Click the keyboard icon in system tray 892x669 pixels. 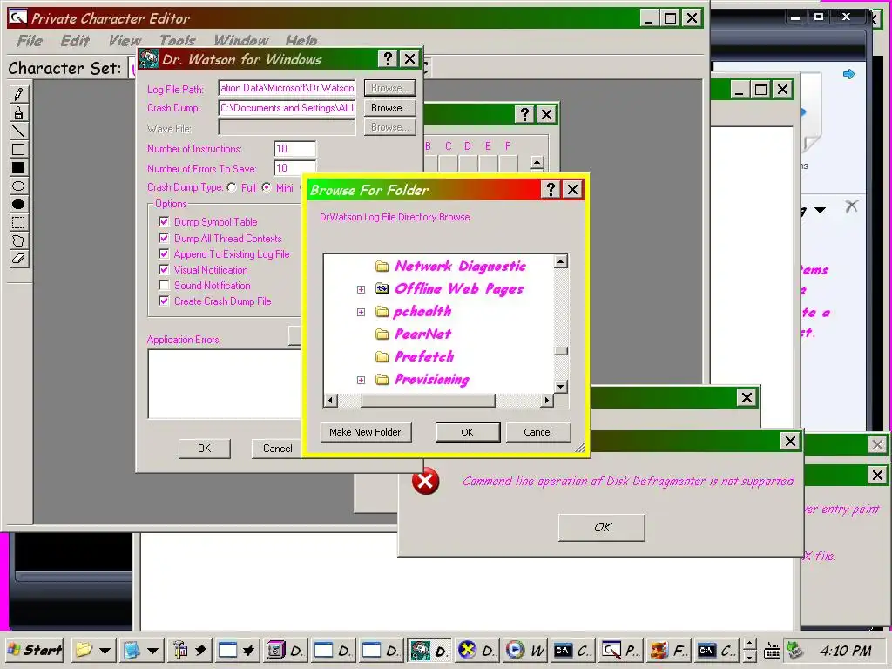772,650
